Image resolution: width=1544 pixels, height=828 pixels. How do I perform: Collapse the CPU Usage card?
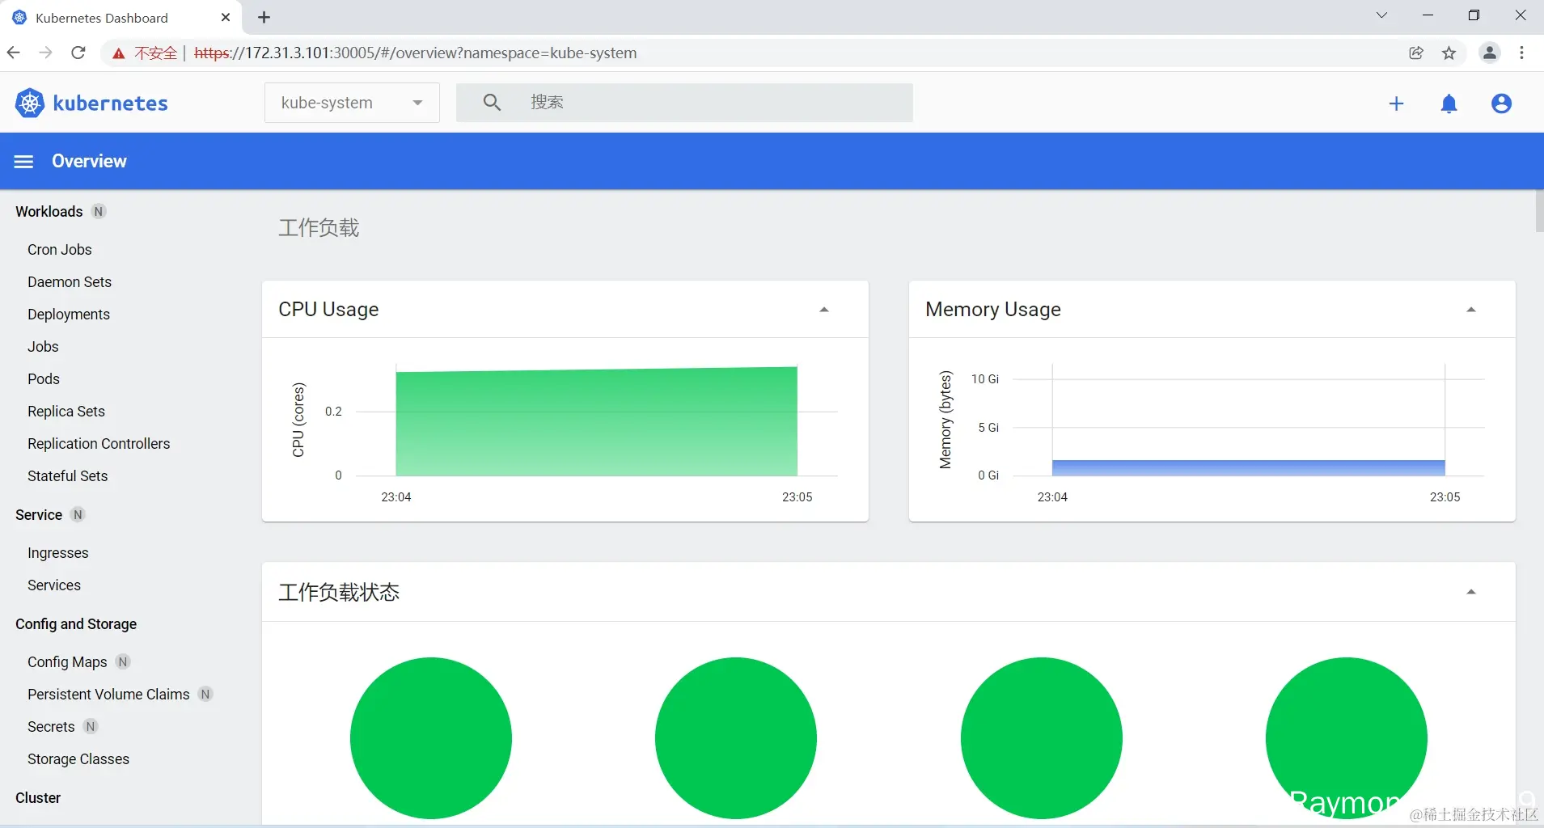tap(824, 310)
